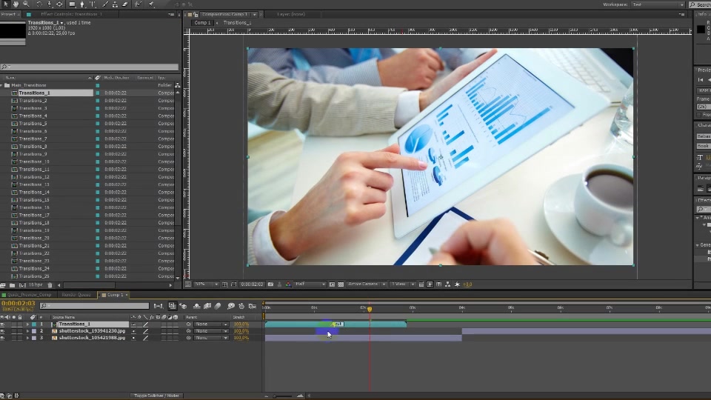711x400 pixels.
Task: Open the Workspace dropdown
Action: tap(658, 4)
